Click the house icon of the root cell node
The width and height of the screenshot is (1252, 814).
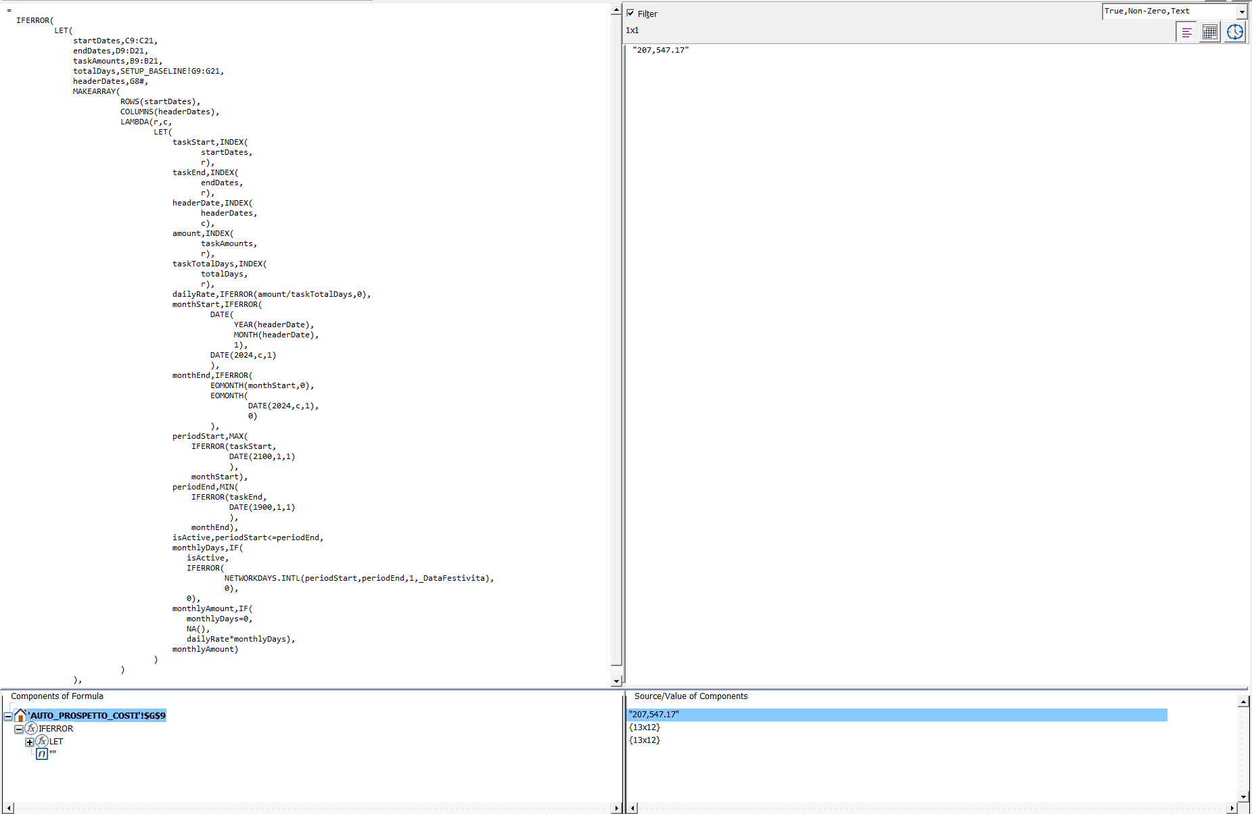[20, 715]
